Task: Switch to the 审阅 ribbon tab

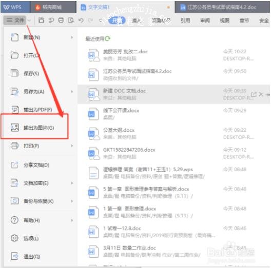Action: click(205, 20)
